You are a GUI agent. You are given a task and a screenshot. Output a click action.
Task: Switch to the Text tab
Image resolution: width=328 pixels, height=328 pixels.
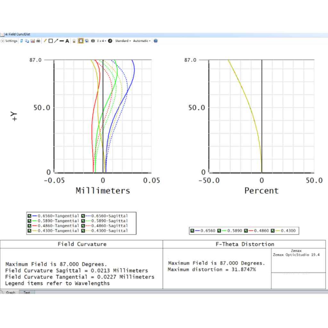tap(27, 292)
